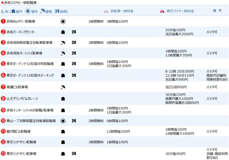This screenshot has height=160, width=229.
Task: Click the 24 mark for 東京ミッドタウン駐車場
Action: point(74,154)
